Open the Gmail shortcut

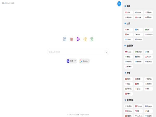[129, 12]
